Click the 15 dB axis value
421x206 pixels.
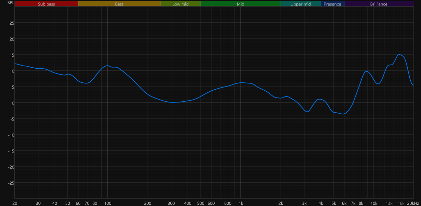pyautogui.click(x=12, y=55)
